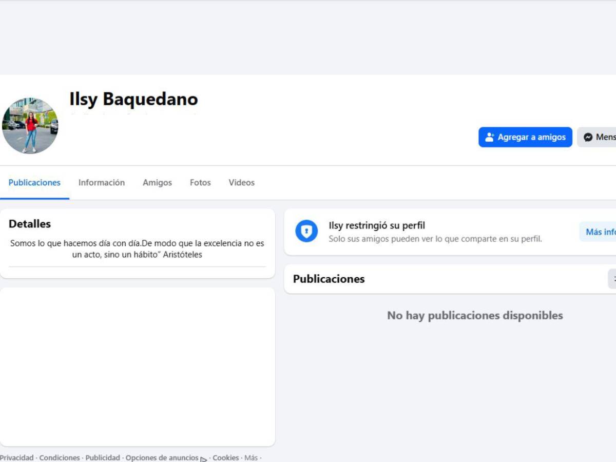Expand the Más footer menu
Viewport: 616px width, 462px height.
(251, 457)
